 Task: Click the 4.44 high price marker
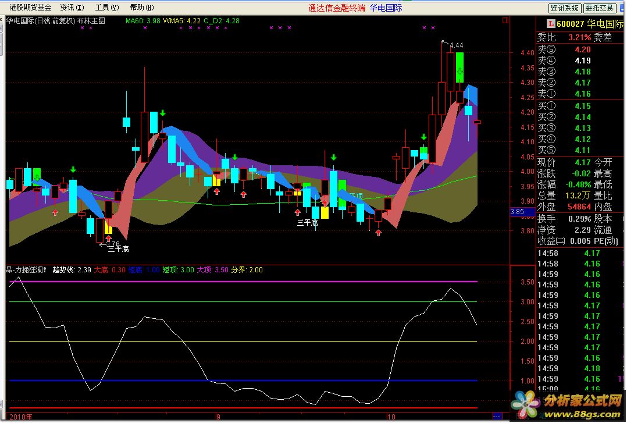[x=456, y=45]
